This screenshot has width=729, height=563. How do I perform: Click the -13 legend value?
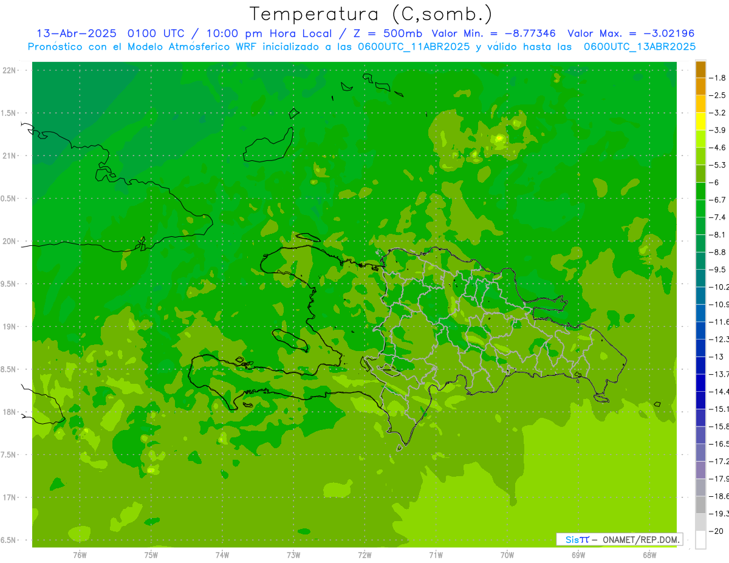pos(717,357)
